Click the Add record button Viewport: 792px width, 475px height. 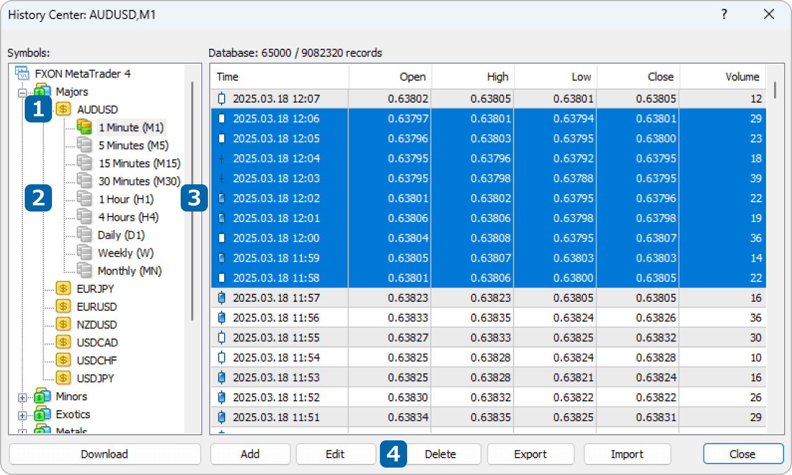(x=250, y=454)
